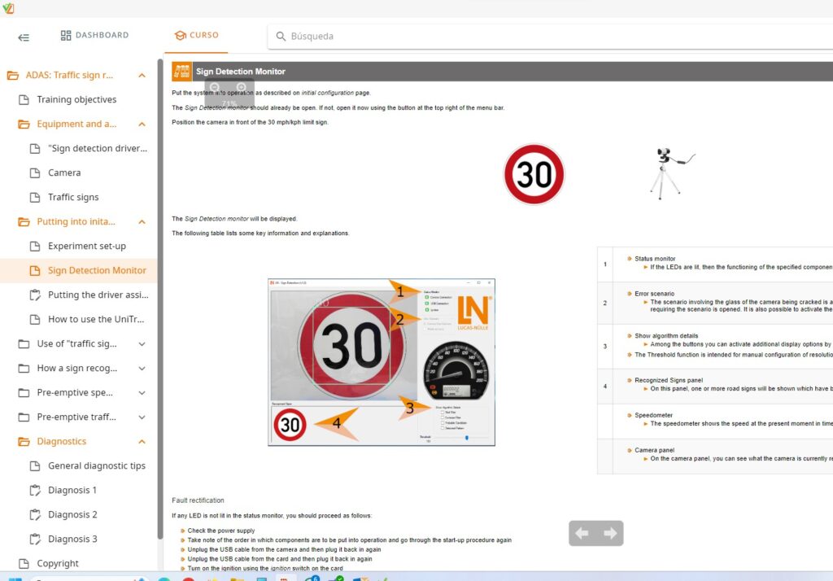The image size is (833, 581).
Task: Collapse the ADAS: Traffic sign course folder
Action: tap(142, 76)
